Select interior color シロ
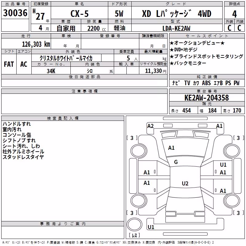 point(90,71)
